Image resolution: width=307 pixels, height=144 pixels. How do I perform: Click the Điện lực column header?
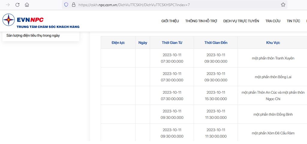118,43
